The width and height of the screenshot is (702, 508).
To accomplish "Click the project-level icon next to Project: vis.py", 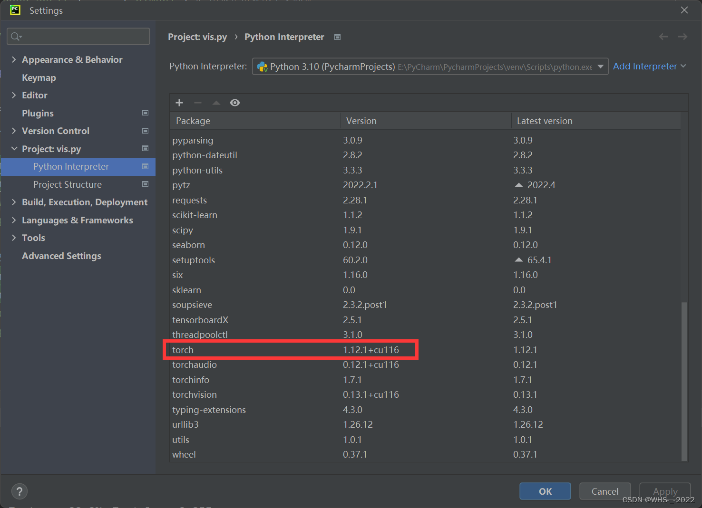I will (146, 148).
